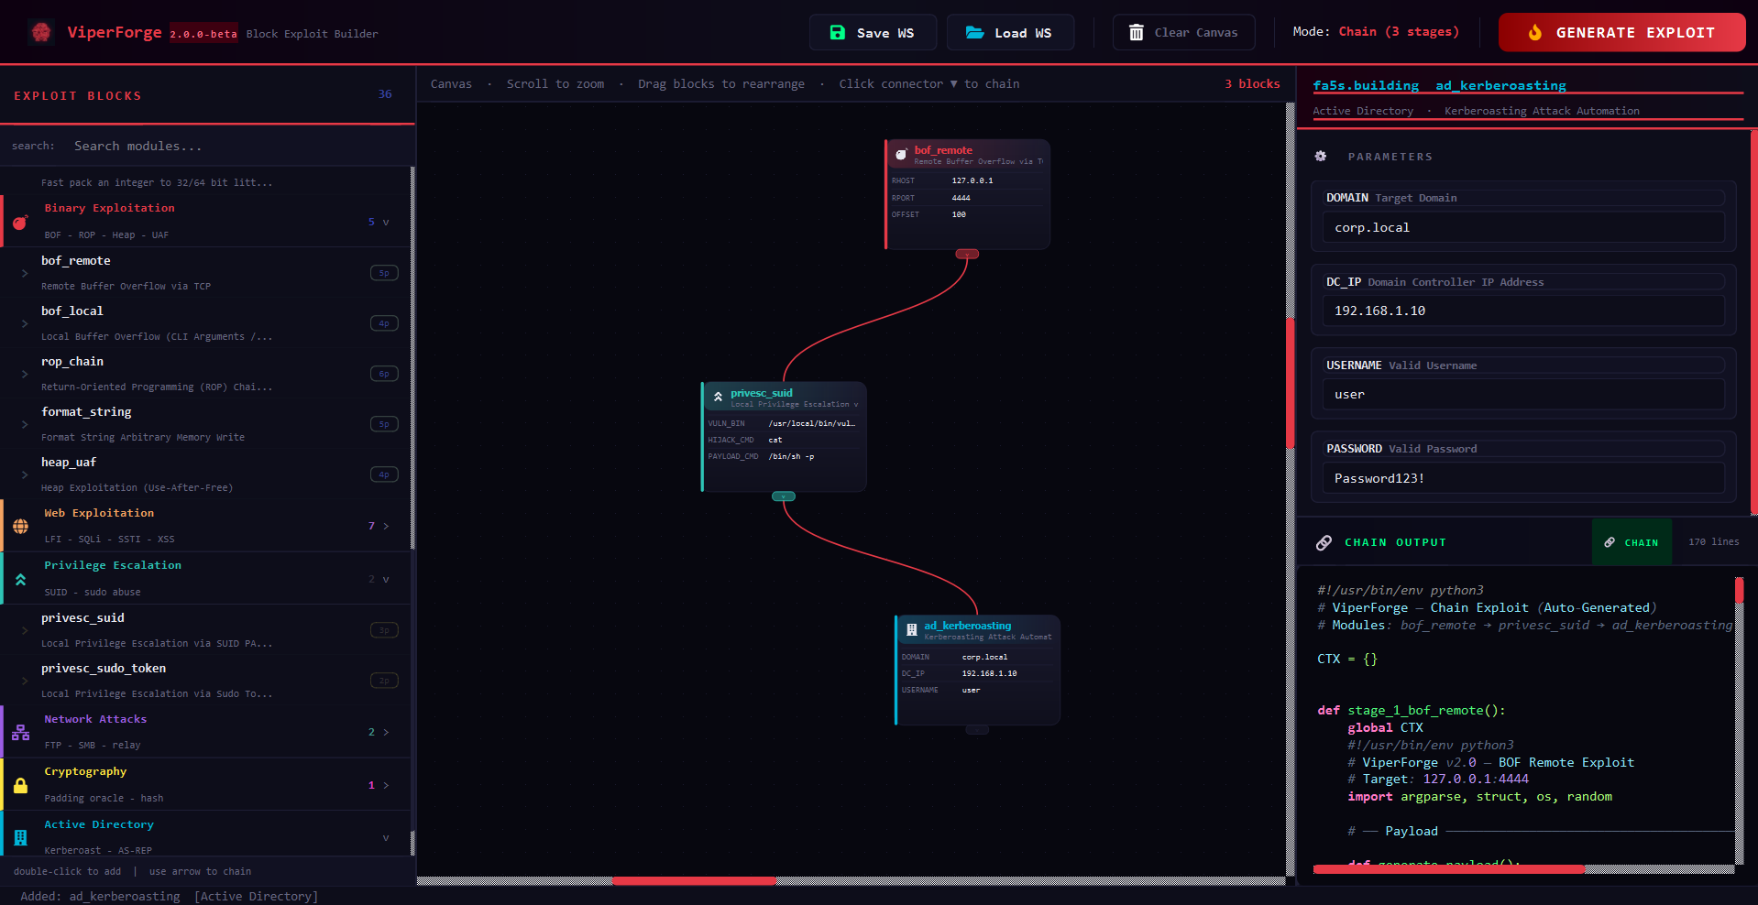Click the flame icon on Generate Exploit
Image resolution: width=1758 pixels, height=905 pixels.
[x=1535, y=32]
